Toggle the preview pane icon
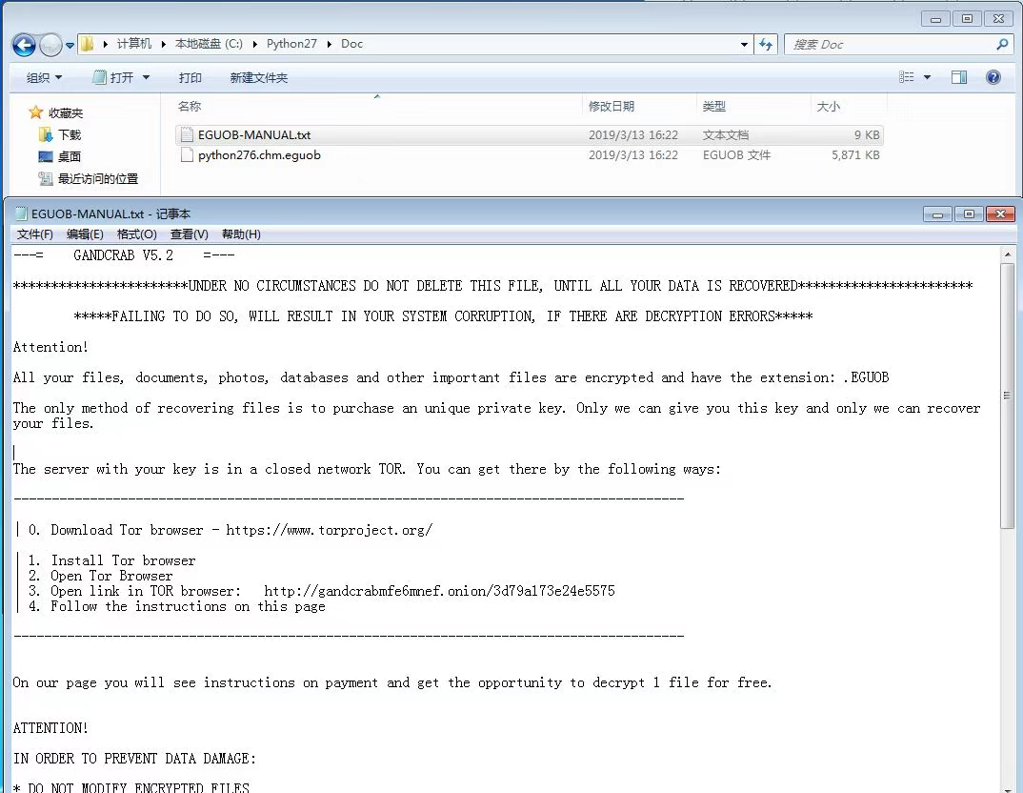This screenshot has height=793, width=1023. [959, 77]
